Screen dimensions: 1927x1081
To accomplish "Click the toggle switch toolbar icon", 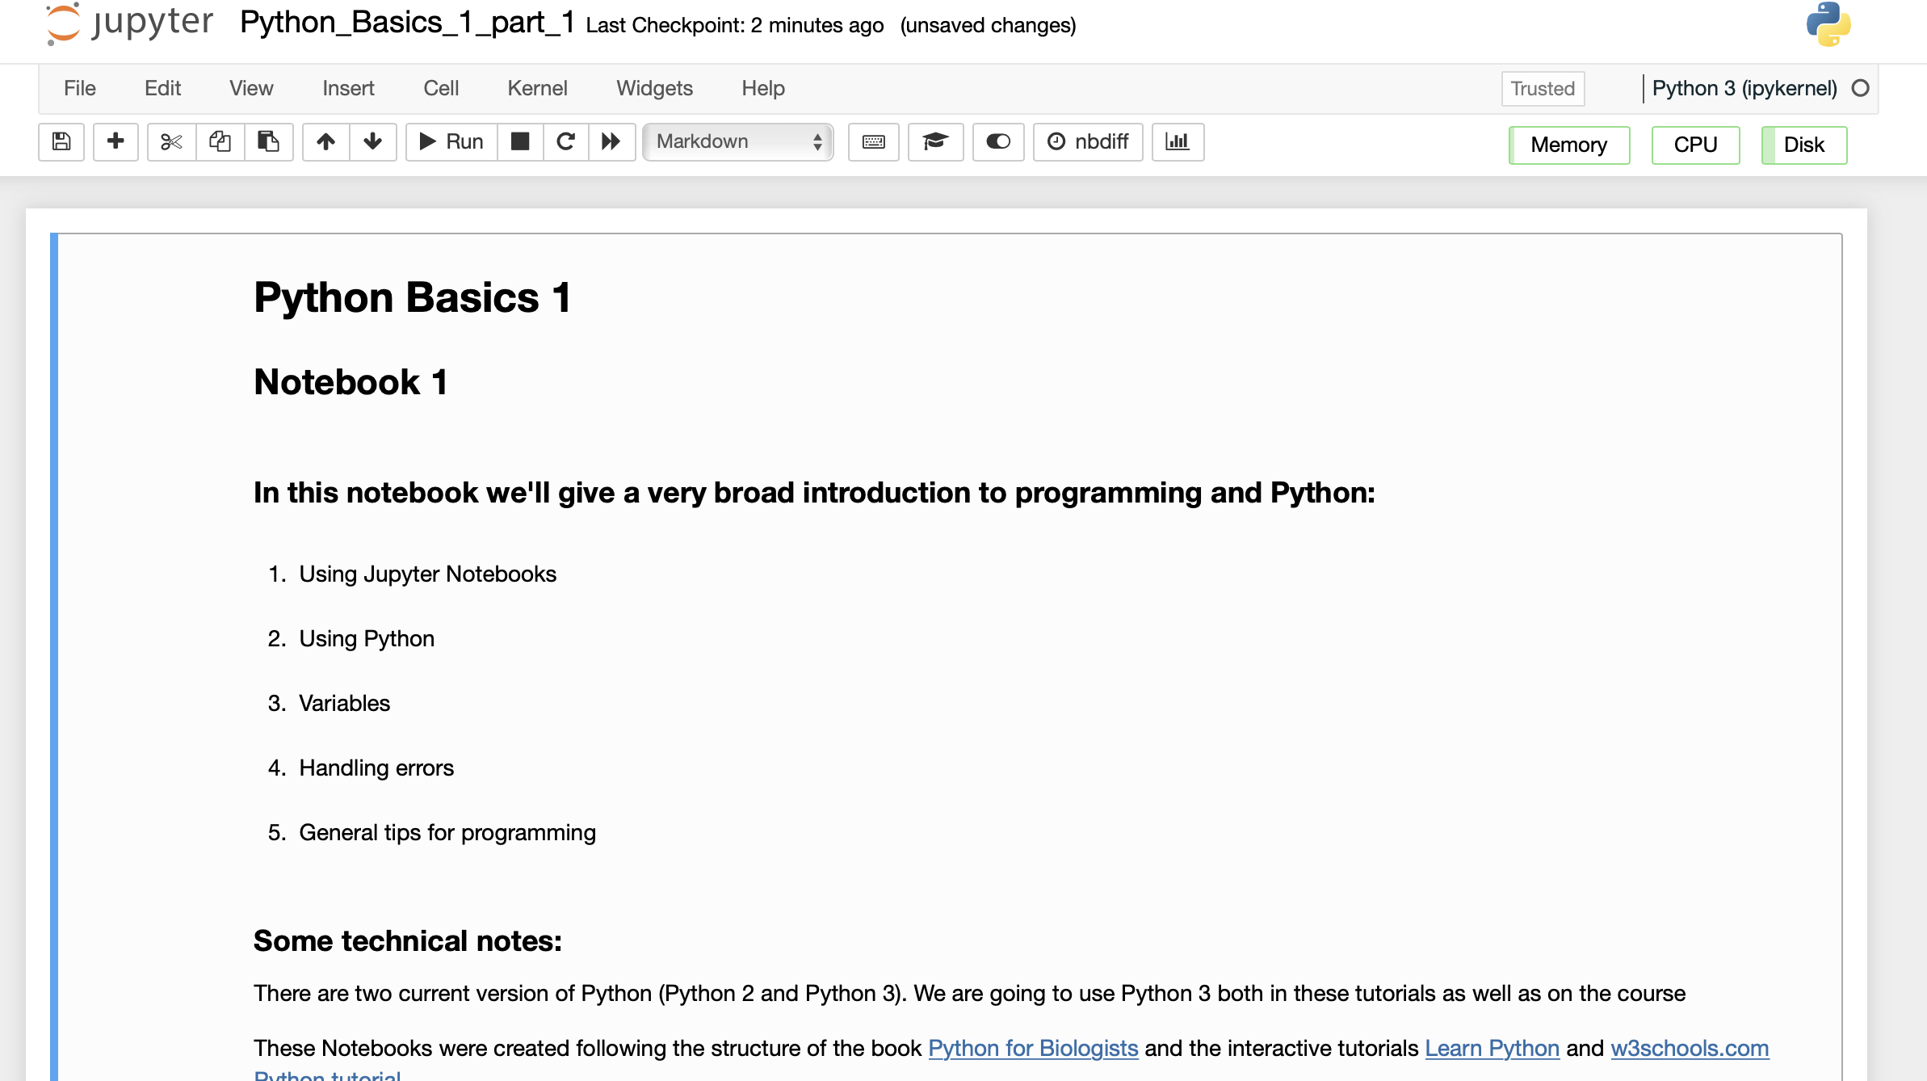I will [998, 142].
